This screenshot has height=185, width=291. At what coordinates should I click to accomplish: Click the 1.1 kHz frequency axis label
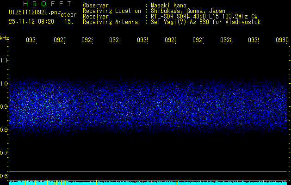click(x=4, y=61)
